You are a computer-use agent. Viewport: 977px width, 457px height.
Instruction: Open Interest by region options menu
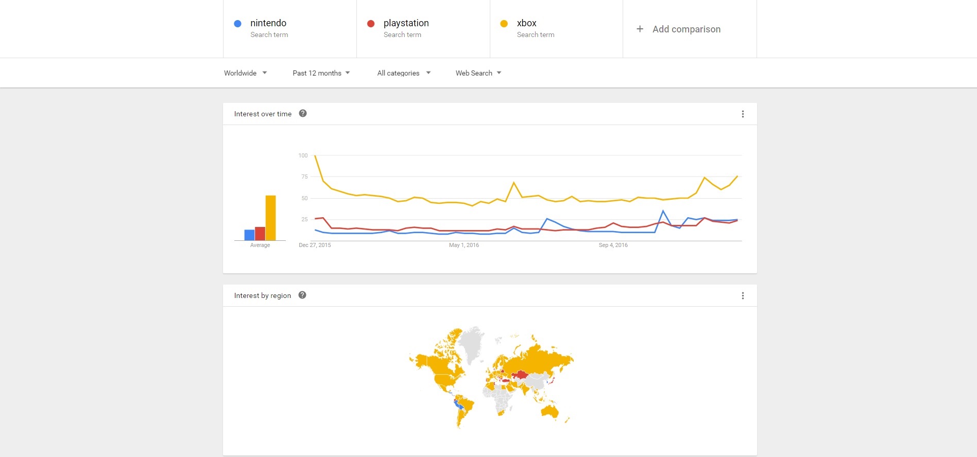pos(743,296)
